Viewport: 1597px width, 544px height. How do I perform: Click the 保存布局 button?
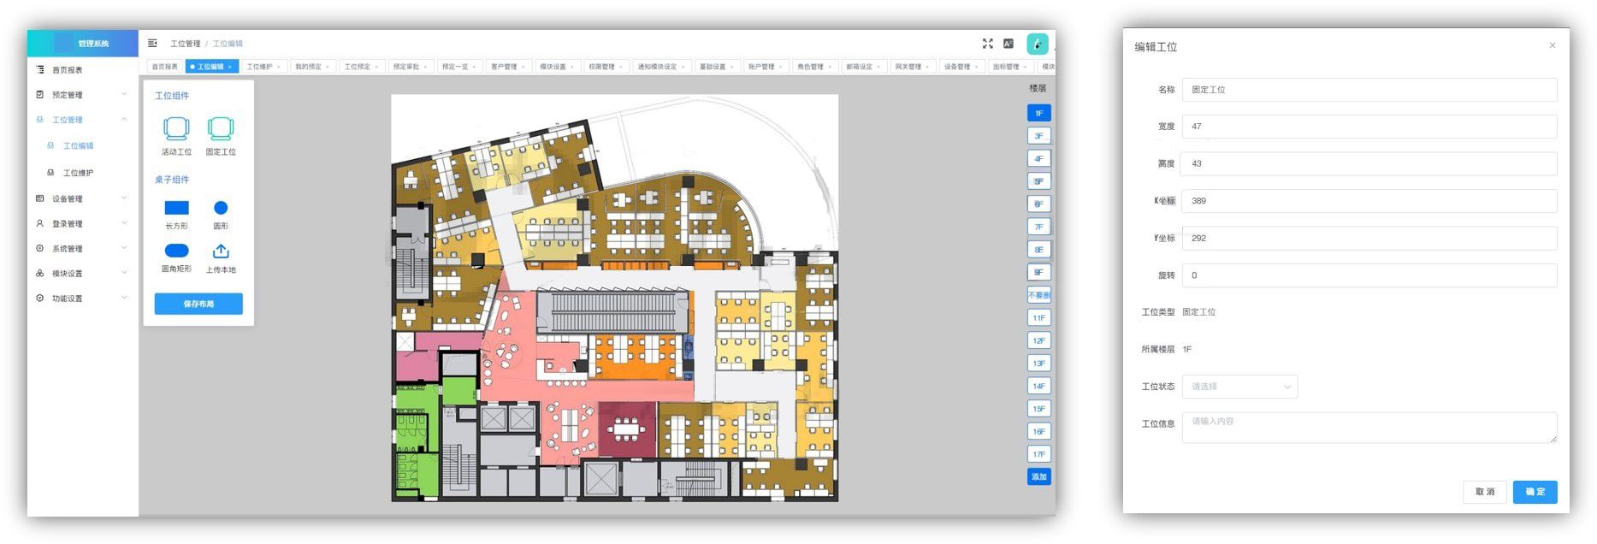coord(198,304)
